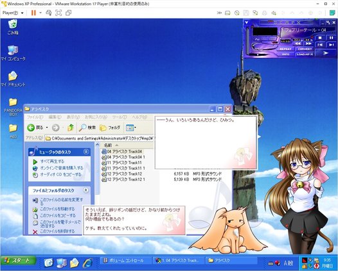Viewport: 338px width, 271px height.
Task: Open the ファイル(F) menu in Explorer
Action: 35,117
